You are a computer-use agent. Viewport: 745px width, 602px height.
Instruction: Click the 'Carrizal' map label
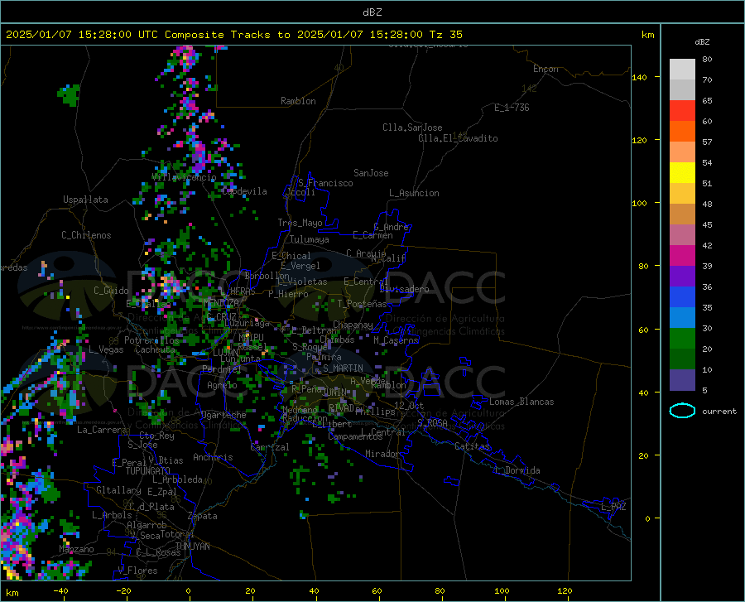[x=270, y=447]
